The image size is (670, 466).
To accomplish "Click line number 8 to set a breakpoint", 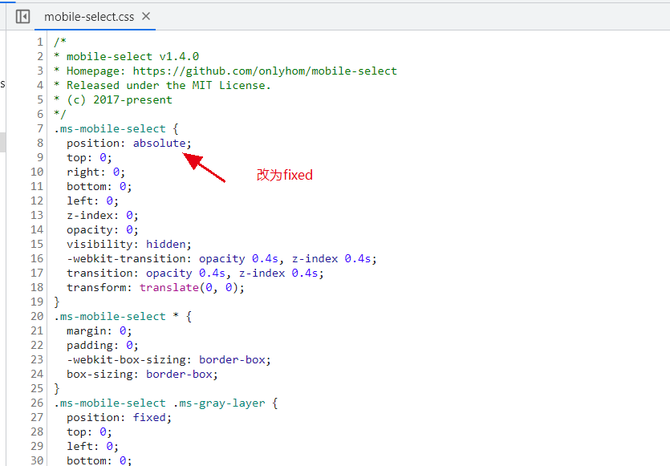I will point(39,143).
